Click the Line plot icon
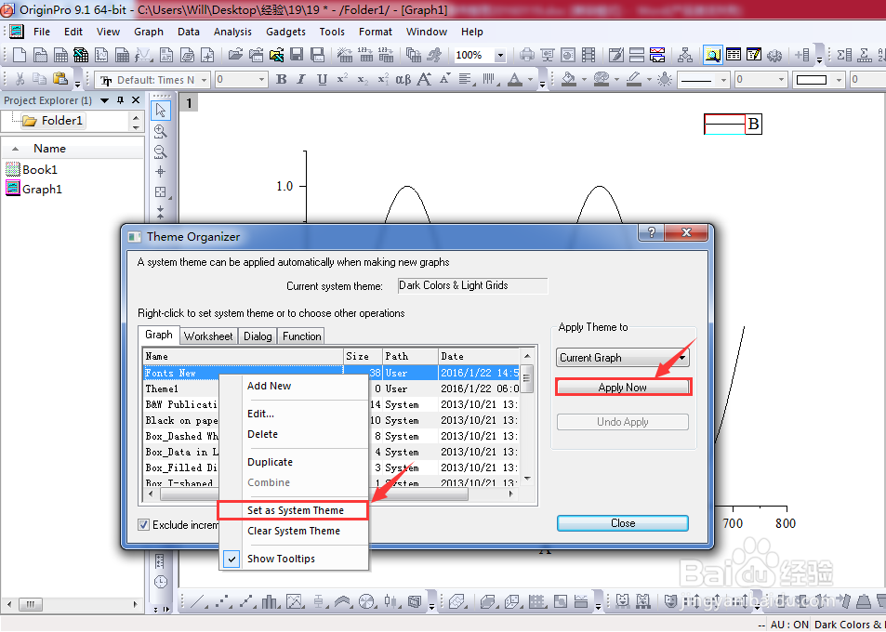Image resolution: width=886 pixels, height=632 pixels. pos(198,602)
